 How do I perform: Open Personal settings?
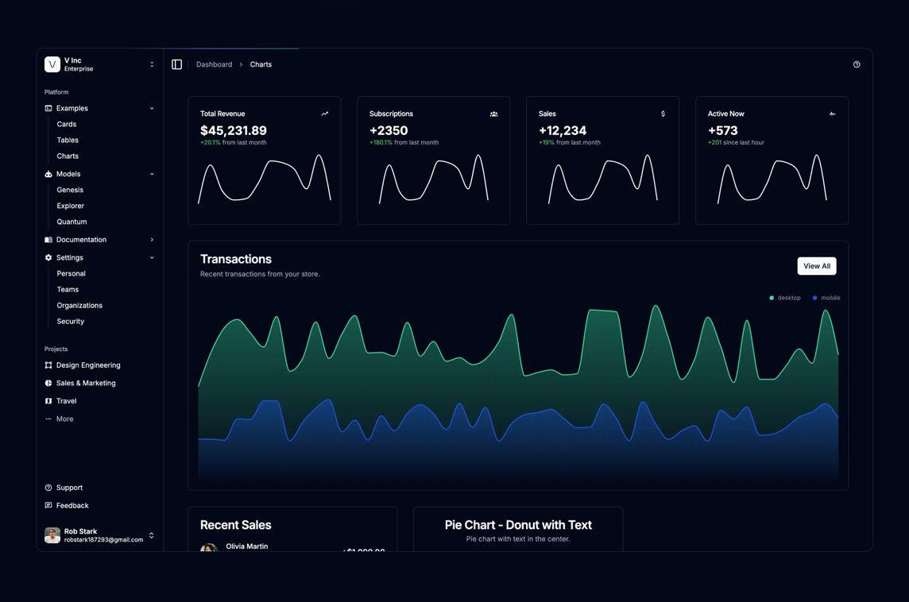[72, 273]
